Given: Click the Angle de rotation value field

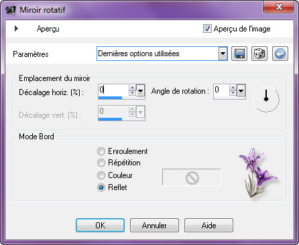Looking at the screenshot, I should pyautogui.click(x=221, y=90).
